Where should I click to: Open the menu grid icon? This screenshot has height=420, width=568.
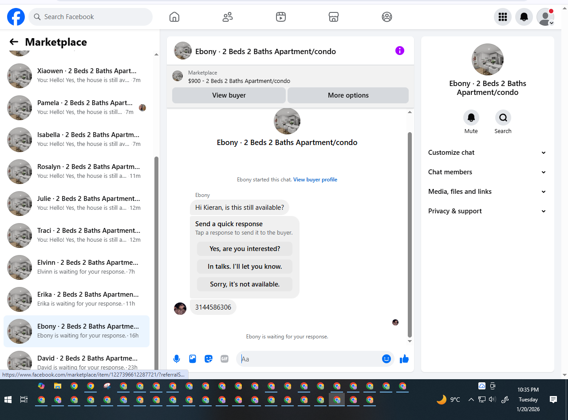click(x=503, y=17)
